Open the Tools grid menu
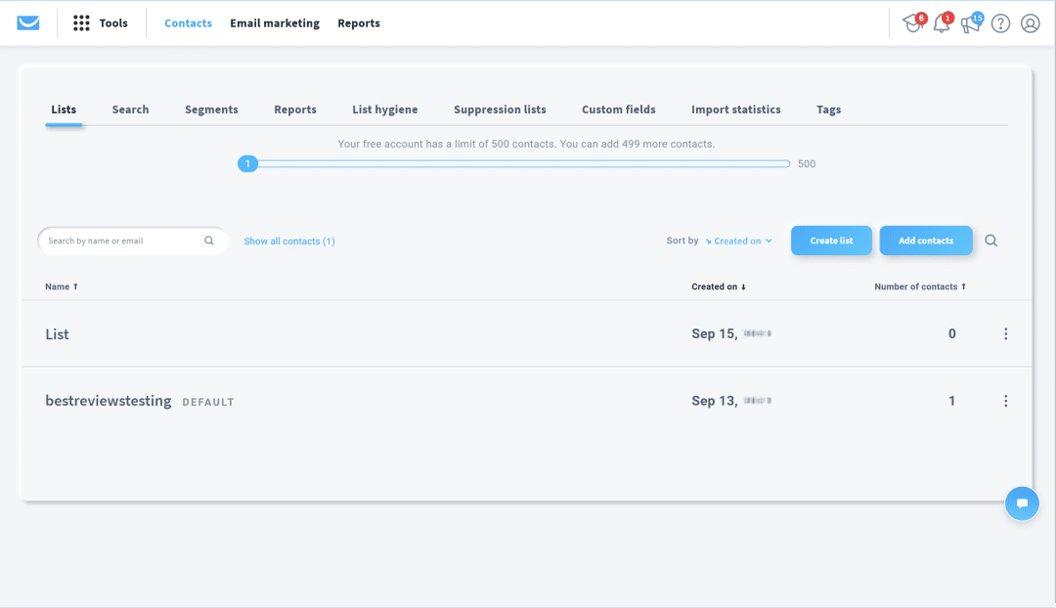 pyautogui.click(x=82, y=23)
